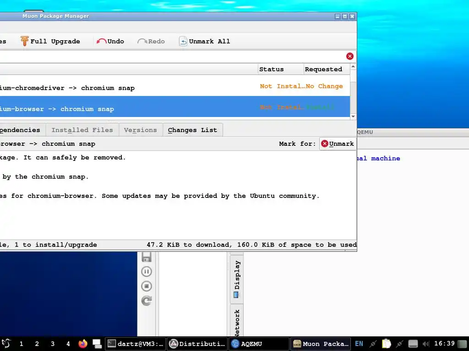This screenshot has width=469, height=351.
Task: Click the volume speaker tray icon
Action: (x=426, y=344)
